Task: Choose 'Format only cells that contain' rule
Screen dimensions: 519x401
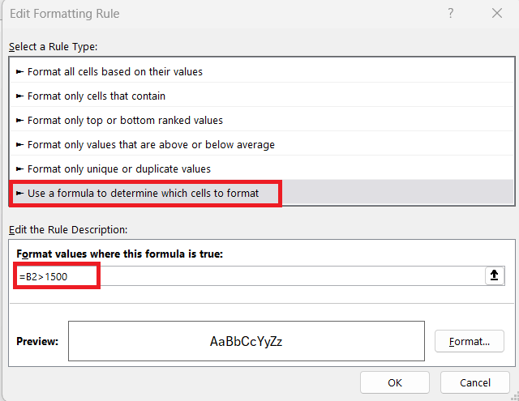Action: tap(97, 96)
